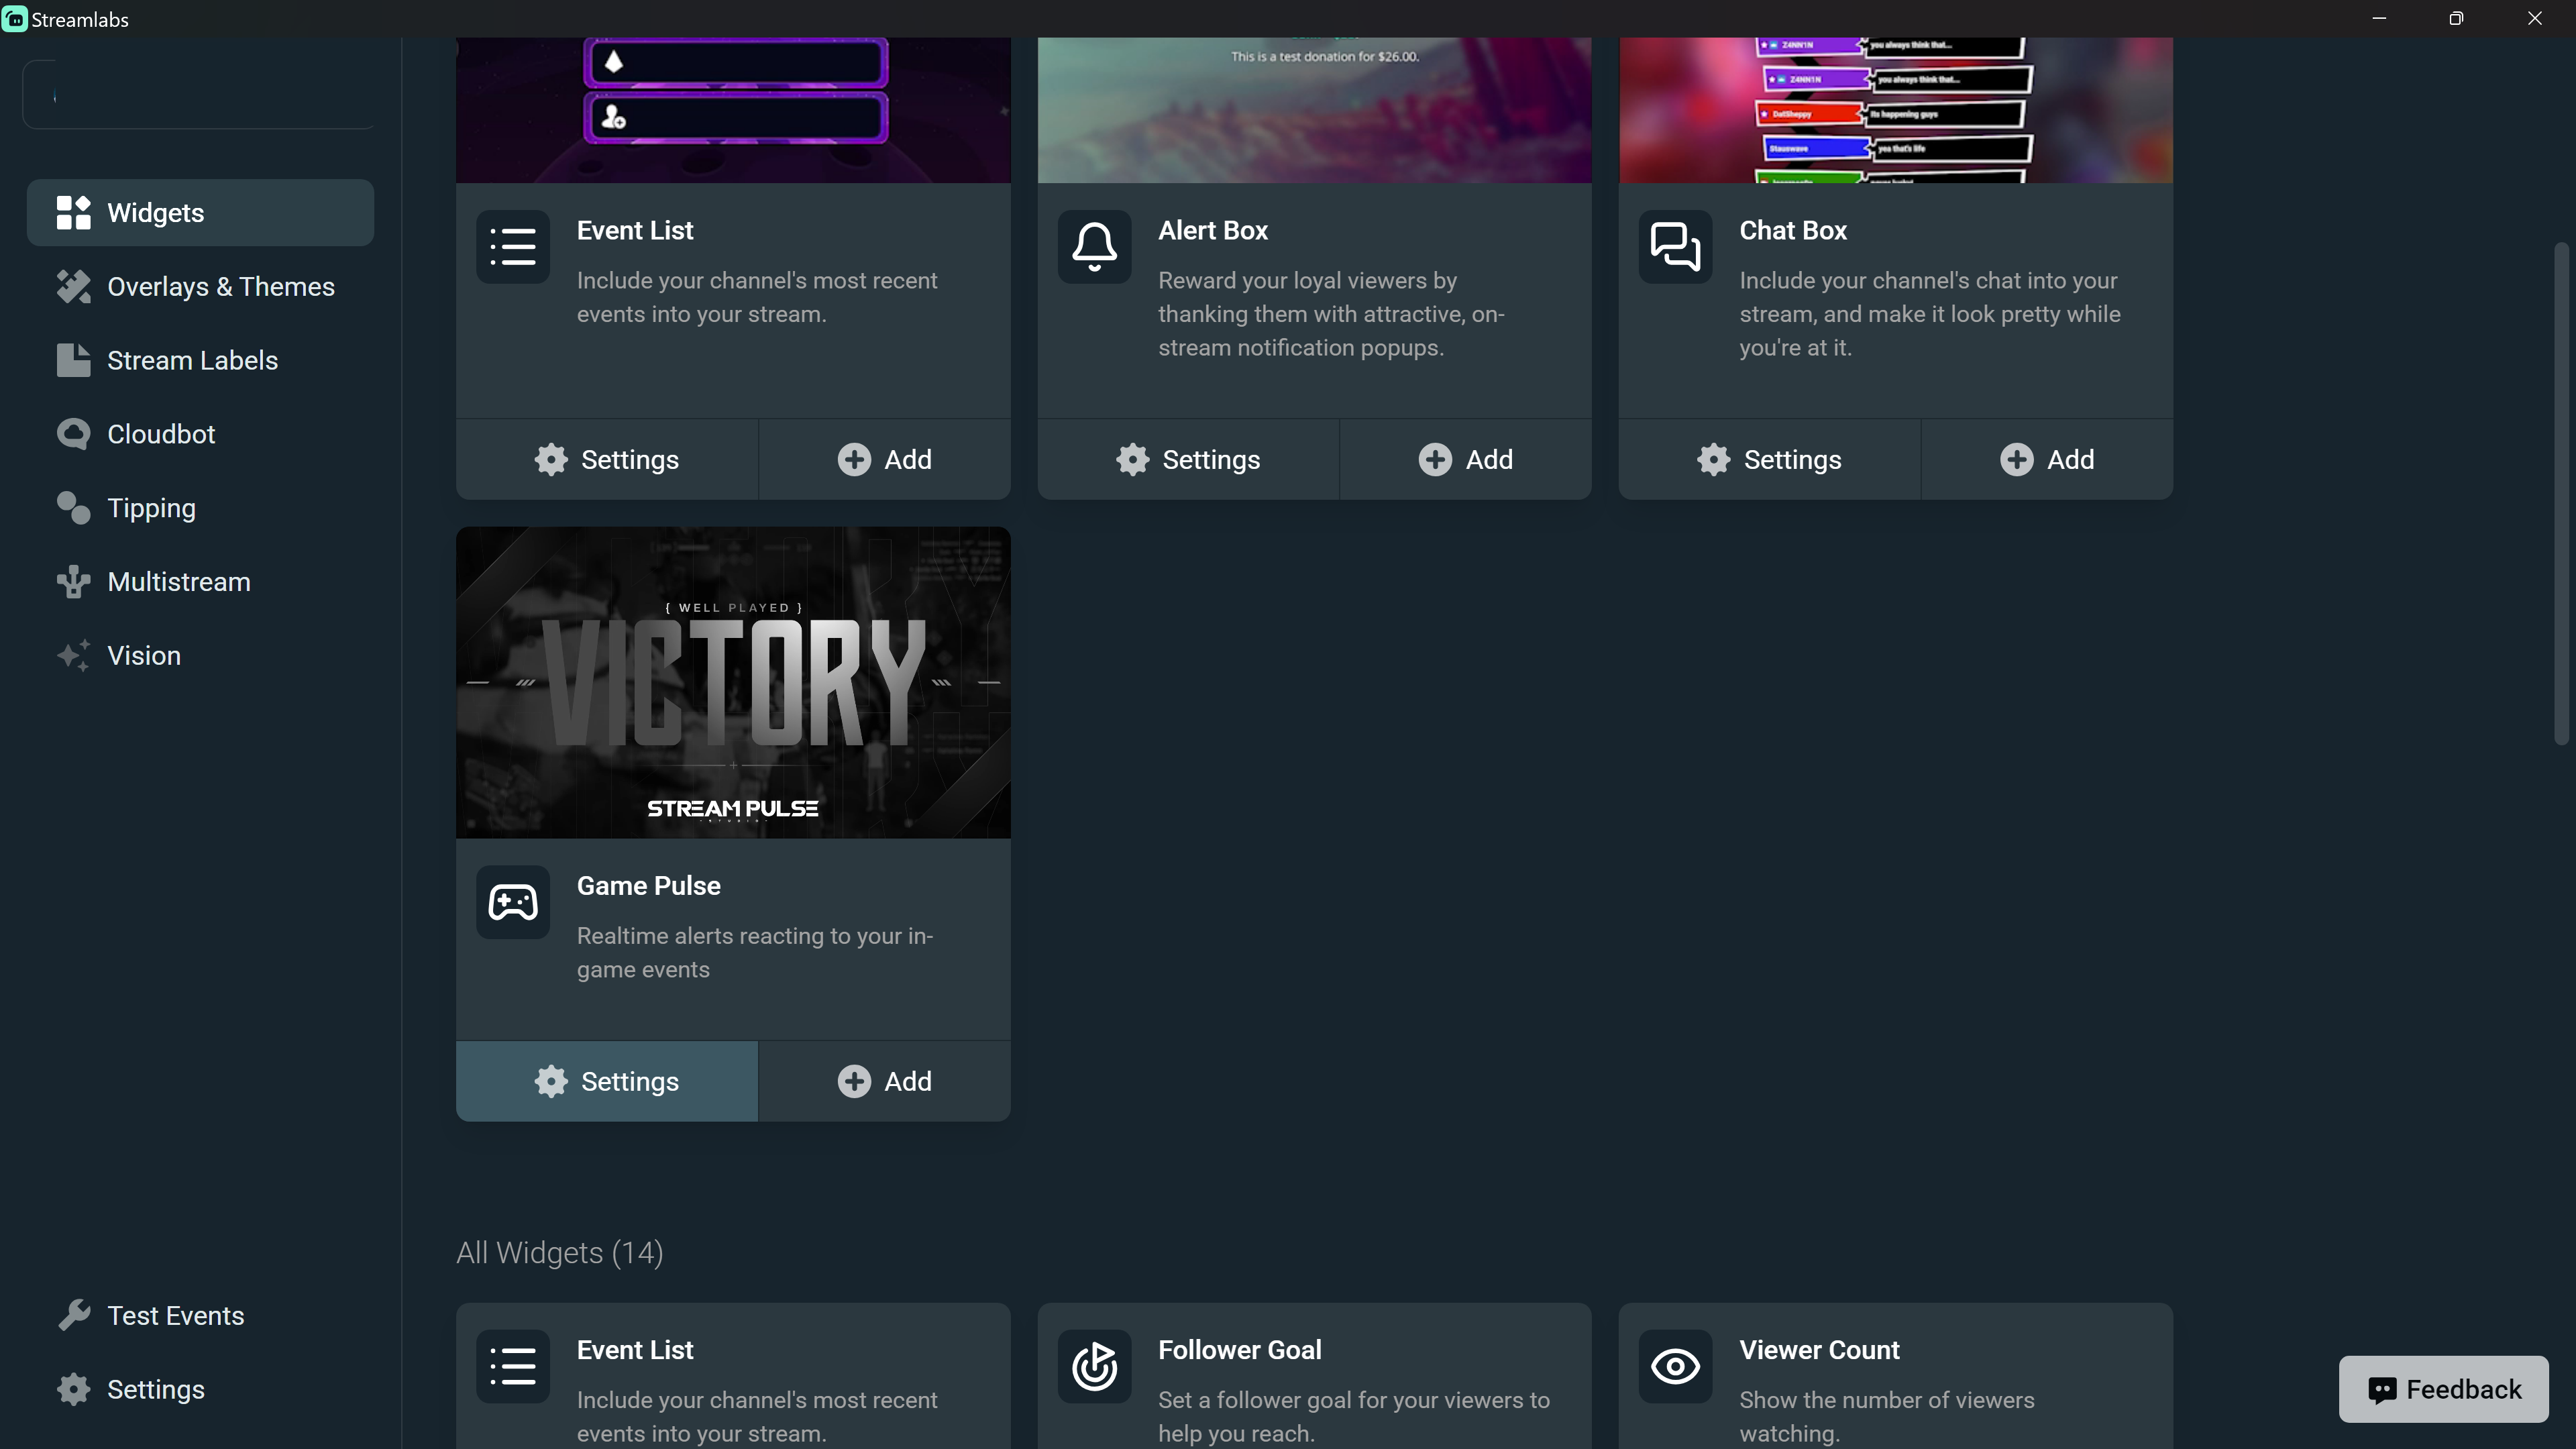This screenshot has width=2576, height=1449.
Task: Open the Widgets sidebar section
Action: 200,212
